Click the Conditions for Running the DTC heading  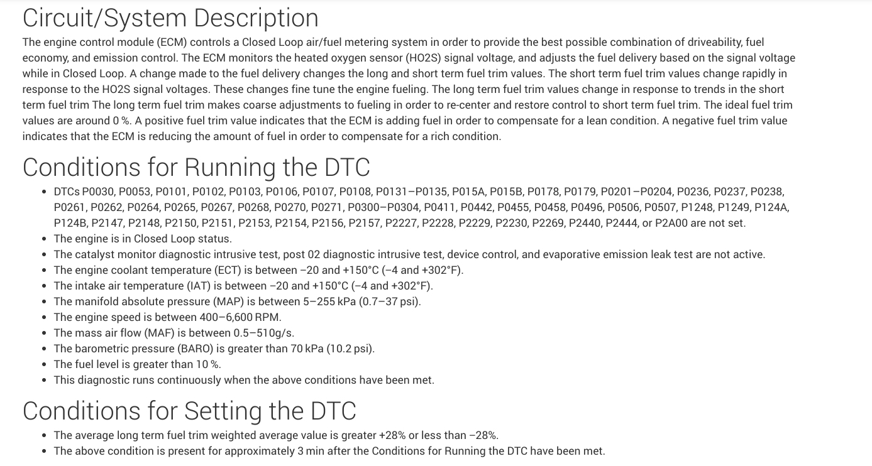pyautogui.click(x=196, y=167)
